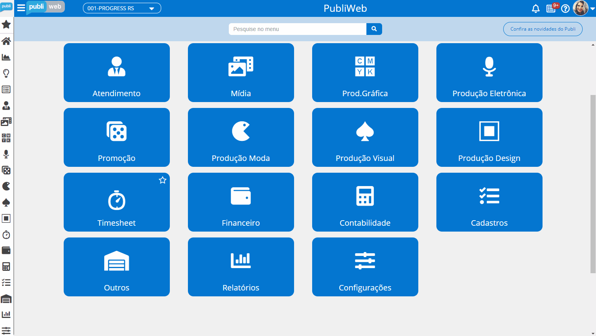Open the Timesheet module tile
596x336 pixels.
[x=117, y=202]
